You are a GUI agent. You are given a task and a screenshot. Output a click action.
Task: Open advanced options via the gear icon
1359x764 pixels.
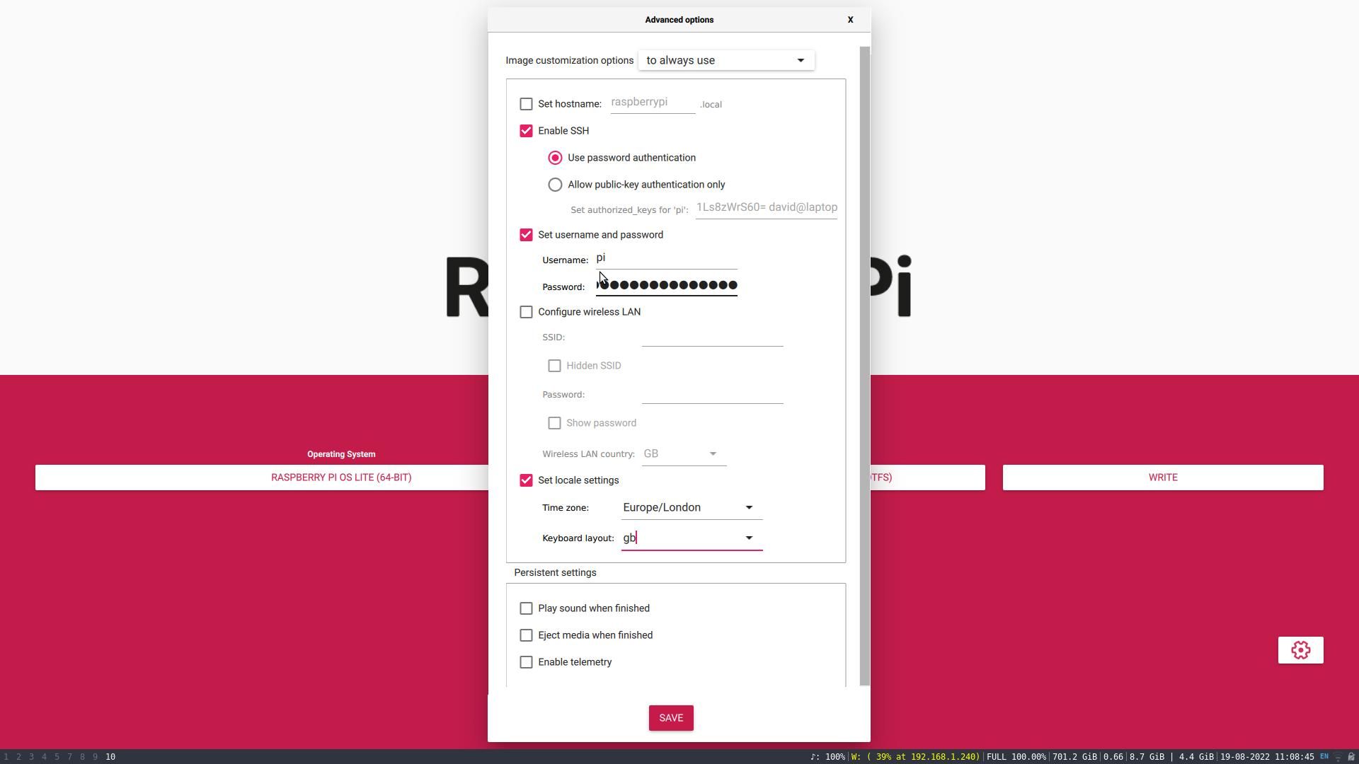[x=1300, y=649]
